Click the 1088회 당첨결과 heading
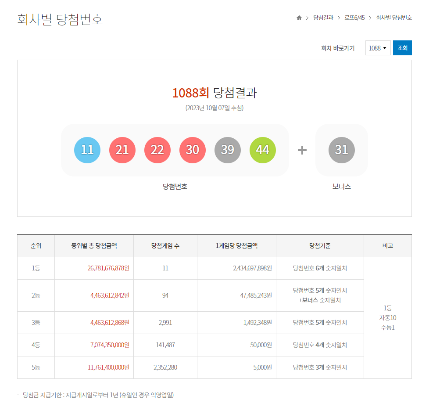 pos(214,93)
